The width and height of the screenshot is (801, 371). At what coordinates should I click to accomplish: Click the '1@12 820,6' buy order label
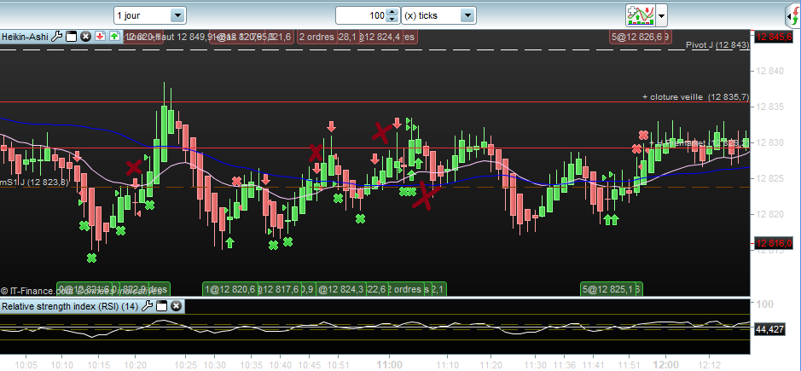coord(230,289)
